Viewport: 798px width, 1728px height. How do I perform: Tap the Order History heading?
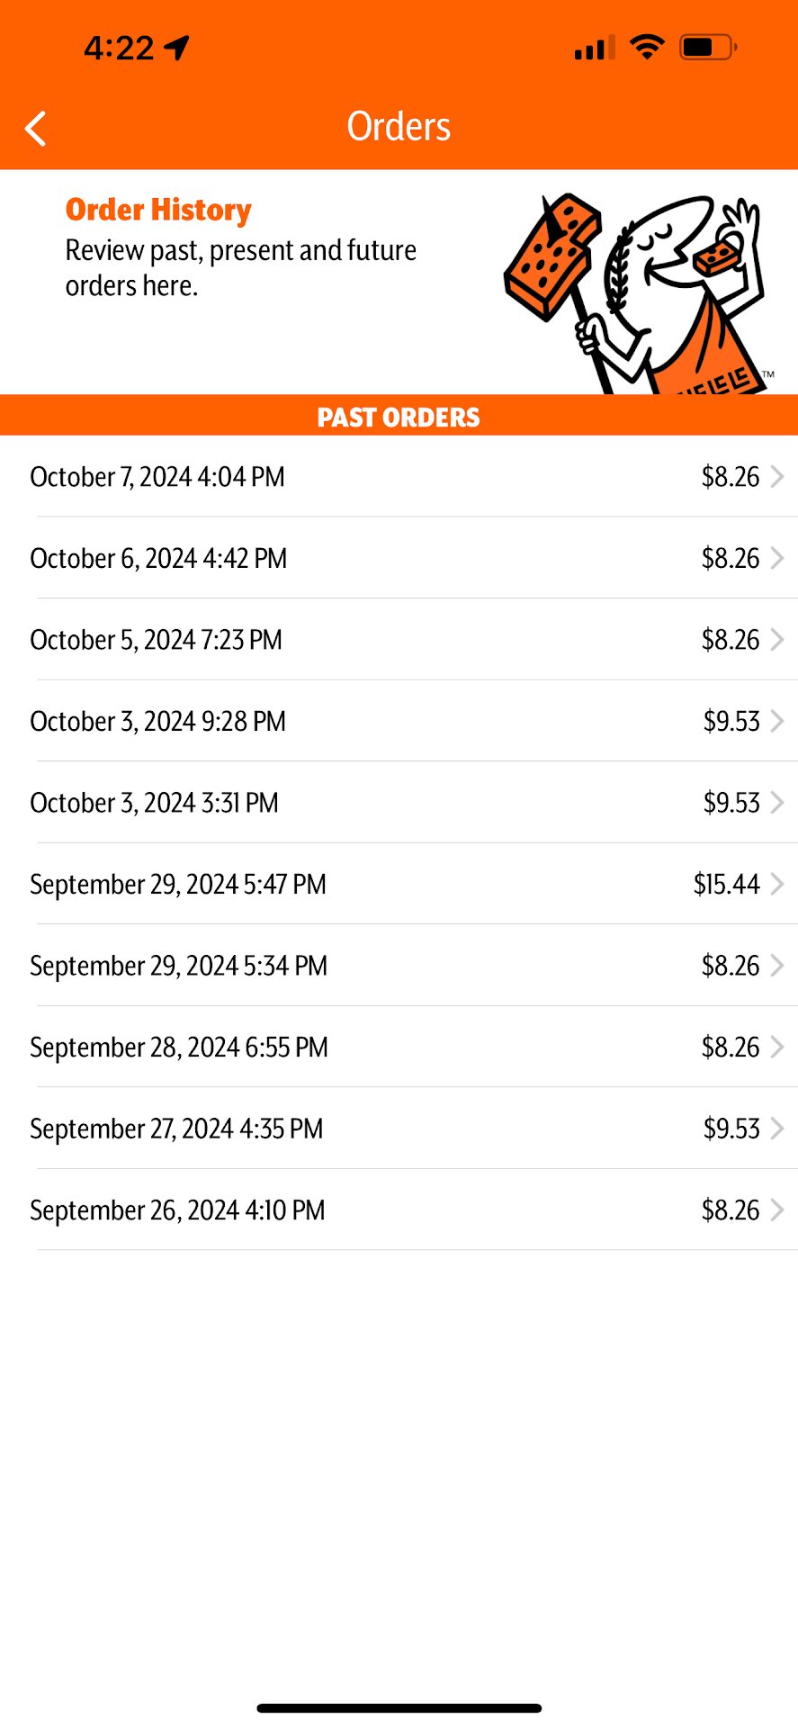(x=158, y=210)
